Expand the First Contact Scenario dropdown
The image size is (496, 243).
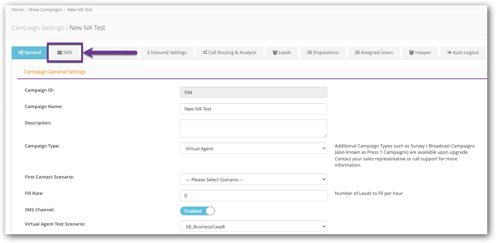(x=253, y=180)
